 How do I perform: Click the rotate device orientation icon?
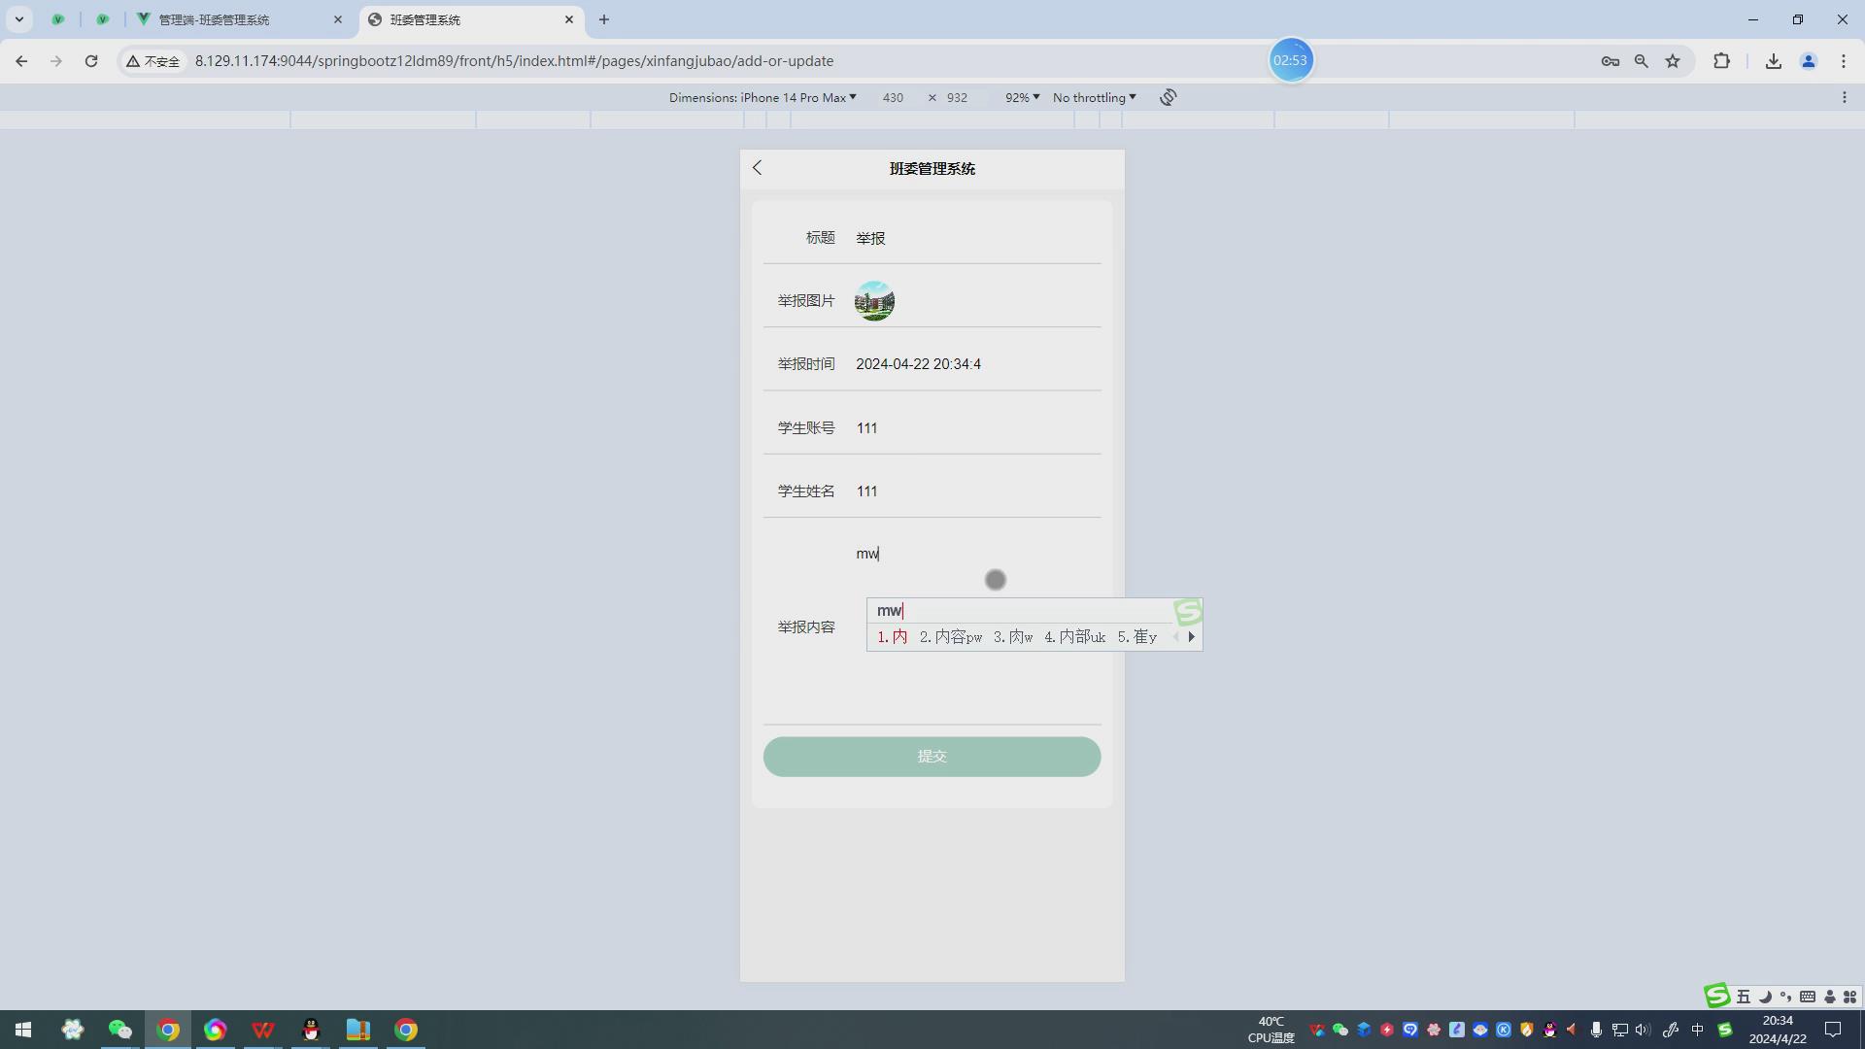click(1168, 97)
